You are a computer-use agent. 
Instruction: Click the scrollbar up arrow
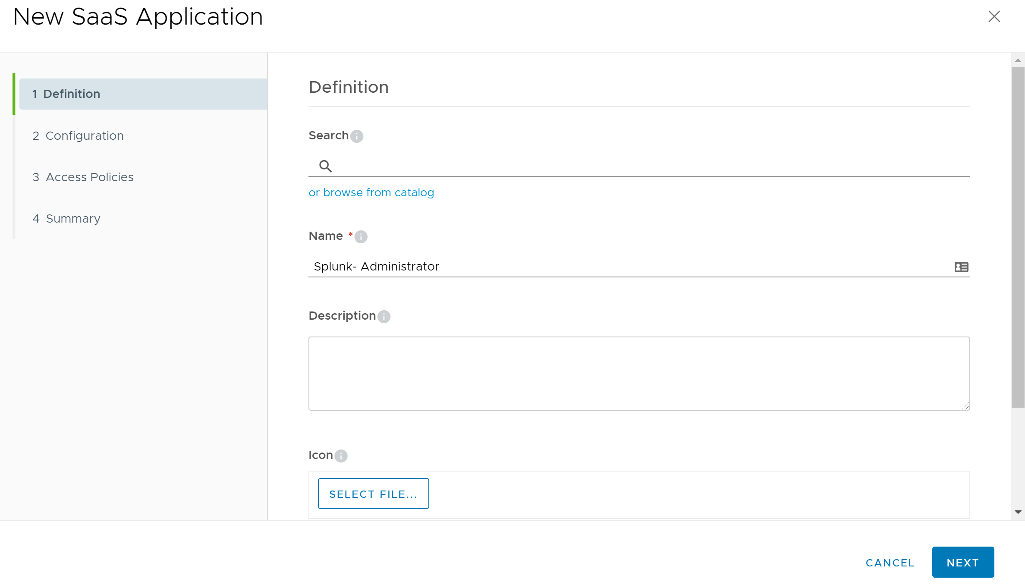(1018, 61)
